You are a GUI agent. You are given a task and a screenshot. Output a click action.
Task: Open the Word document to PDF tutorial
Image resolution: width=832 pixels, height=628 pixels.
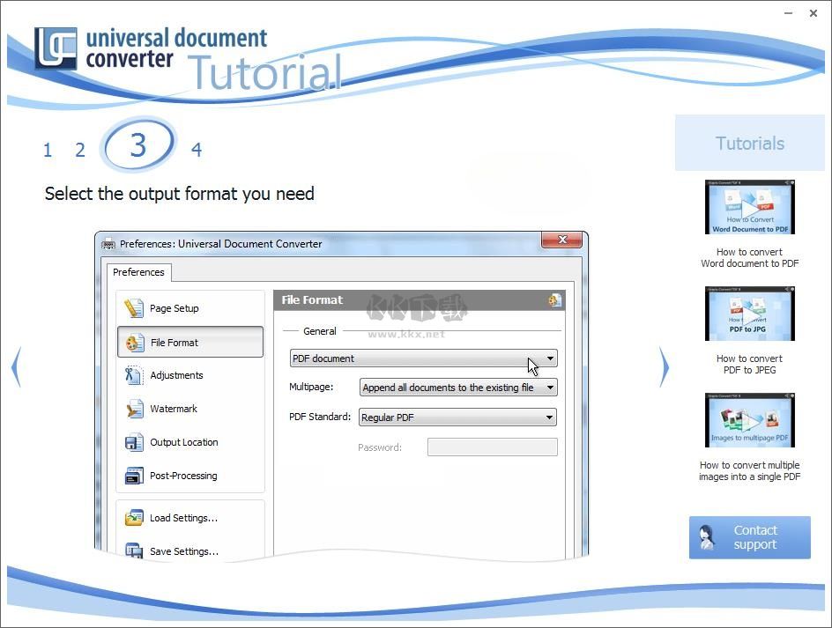749,208
